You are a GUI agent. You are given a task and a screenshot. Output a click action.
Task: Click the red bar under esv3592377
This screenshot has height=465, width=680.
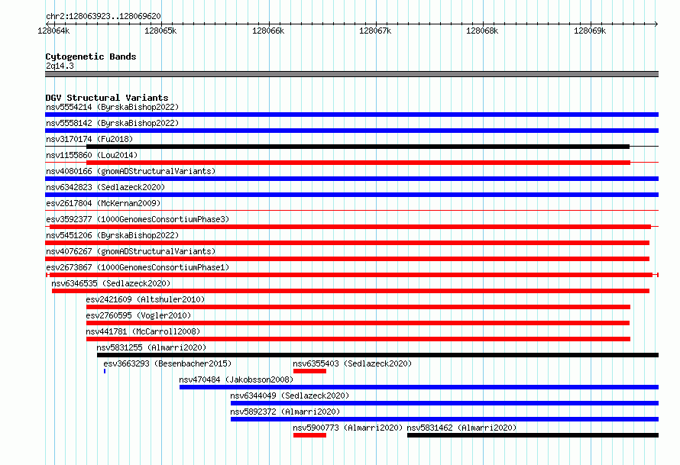tap(351, 227)
